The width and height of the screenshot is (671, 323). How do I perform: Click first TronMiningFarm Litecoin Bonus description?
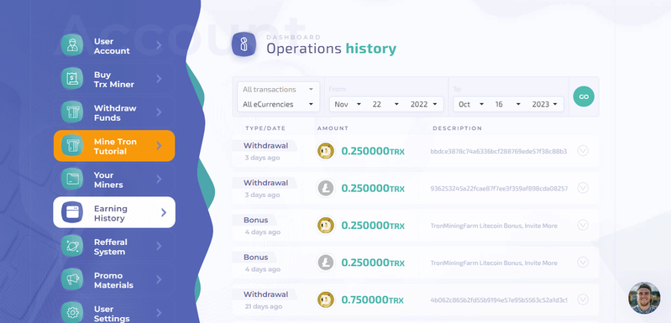coord(494,226)
